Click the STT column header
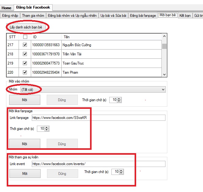This screenshot has height=192, width=203. pyautogui.click(x=13, y=37)
